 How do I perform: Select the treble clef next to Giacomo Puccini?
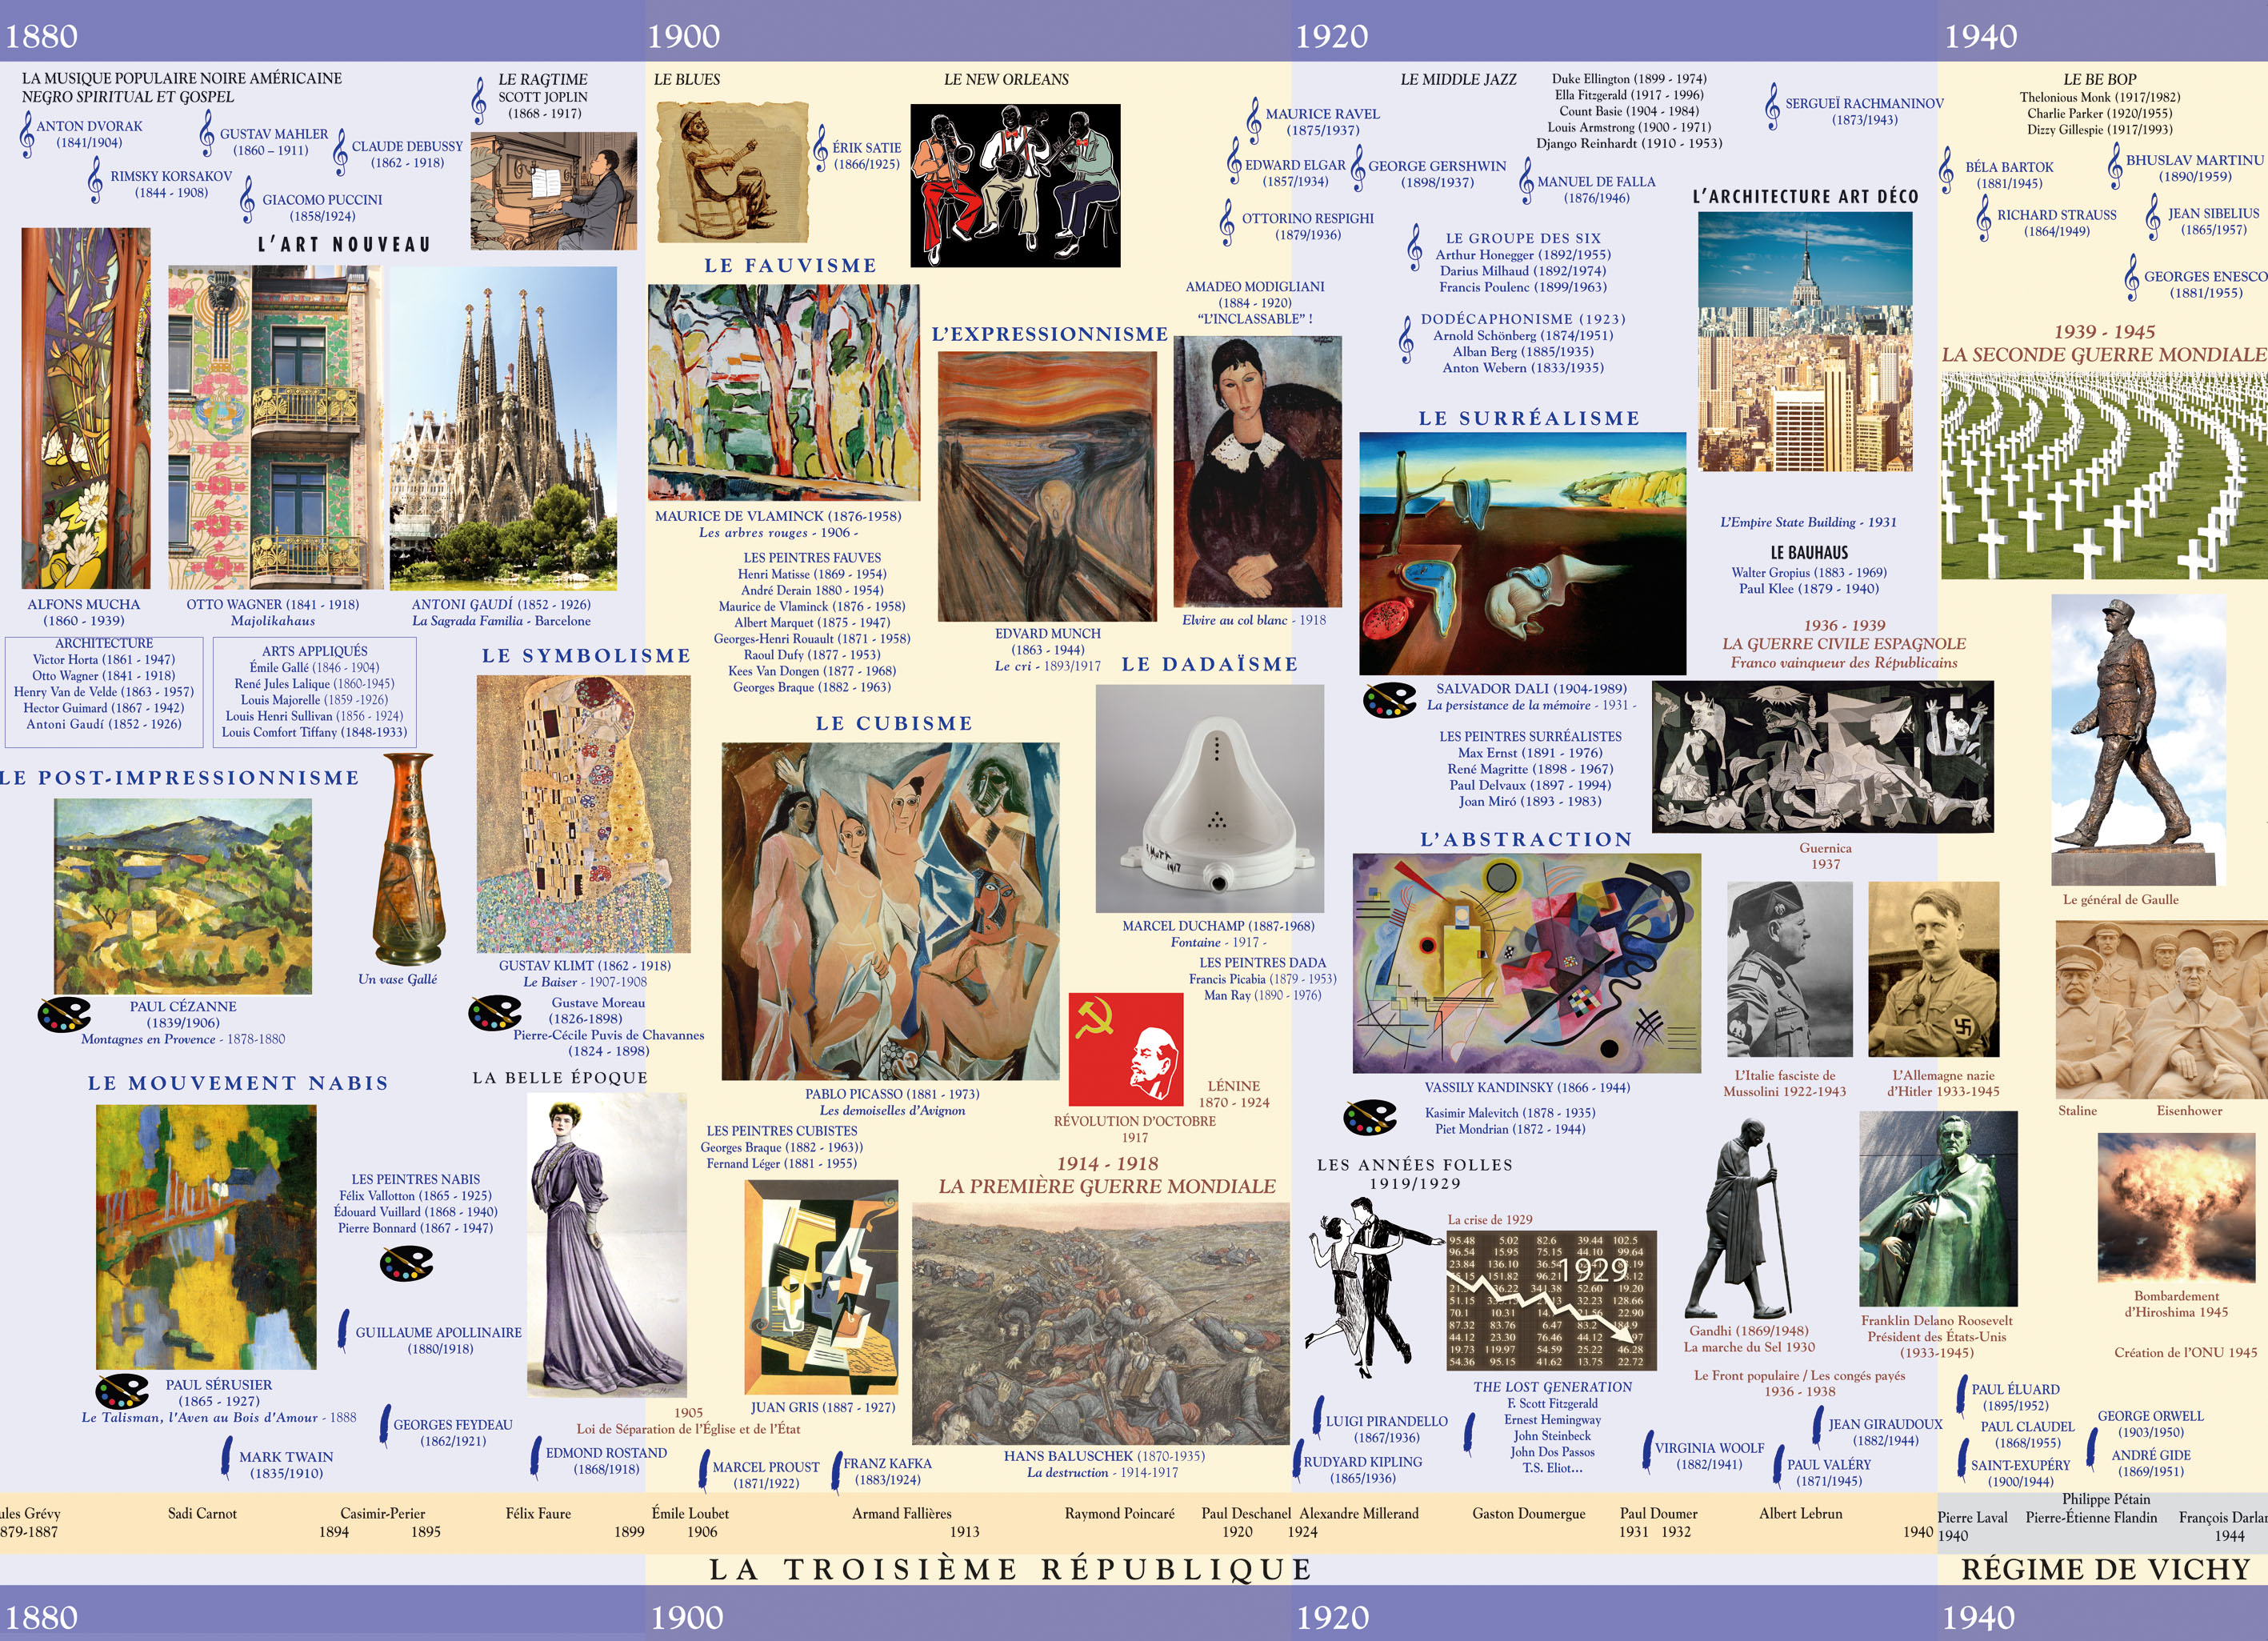tap(248, 199)
